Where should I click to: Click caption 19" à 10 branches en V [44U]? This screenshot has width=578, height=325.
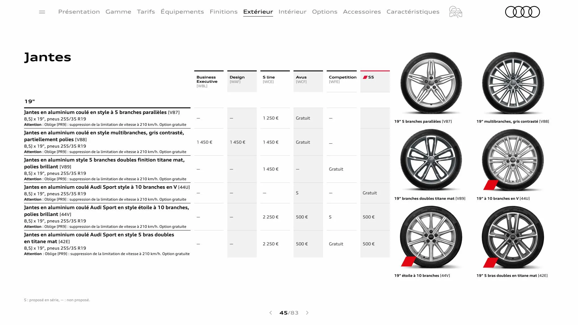pyautogui.click(x=503, y=199)
